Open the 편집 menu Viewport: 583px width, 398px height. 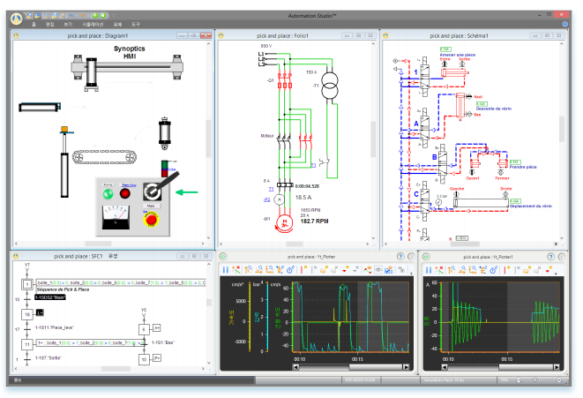(x=51, y=25)
